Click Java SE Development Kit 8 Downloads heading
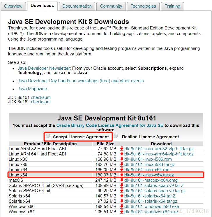 click(68, 22)
